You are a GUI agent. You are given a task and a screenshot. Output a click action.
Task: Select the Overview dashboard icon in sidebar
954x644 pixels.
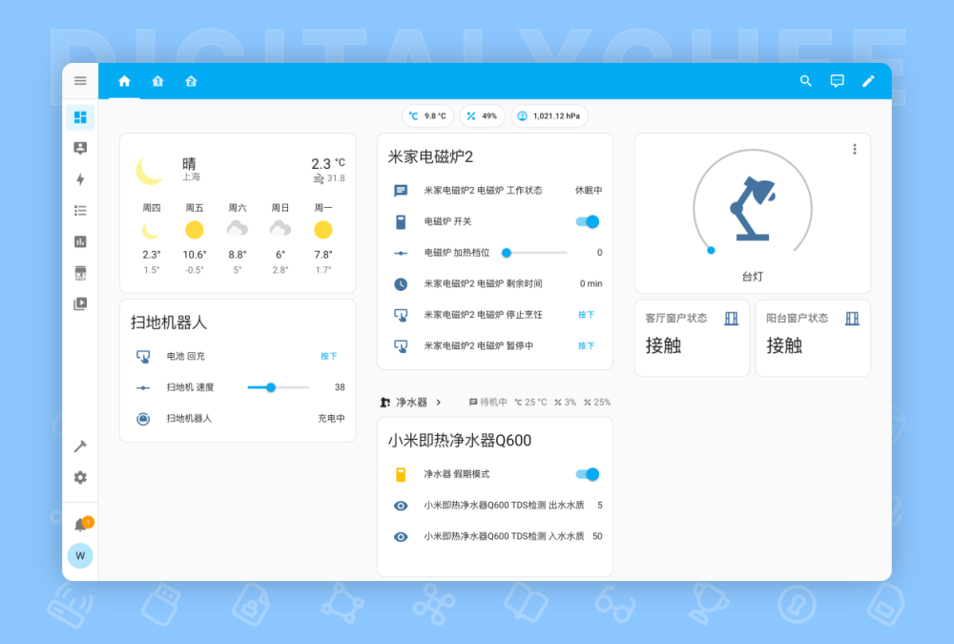[80, 116]
